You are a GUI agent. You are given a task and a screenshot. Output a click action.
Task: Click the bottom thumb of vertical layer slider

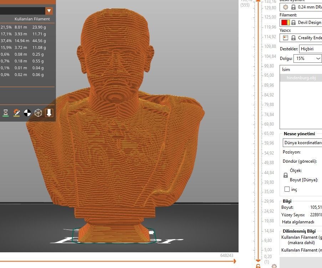pos(258,261)
